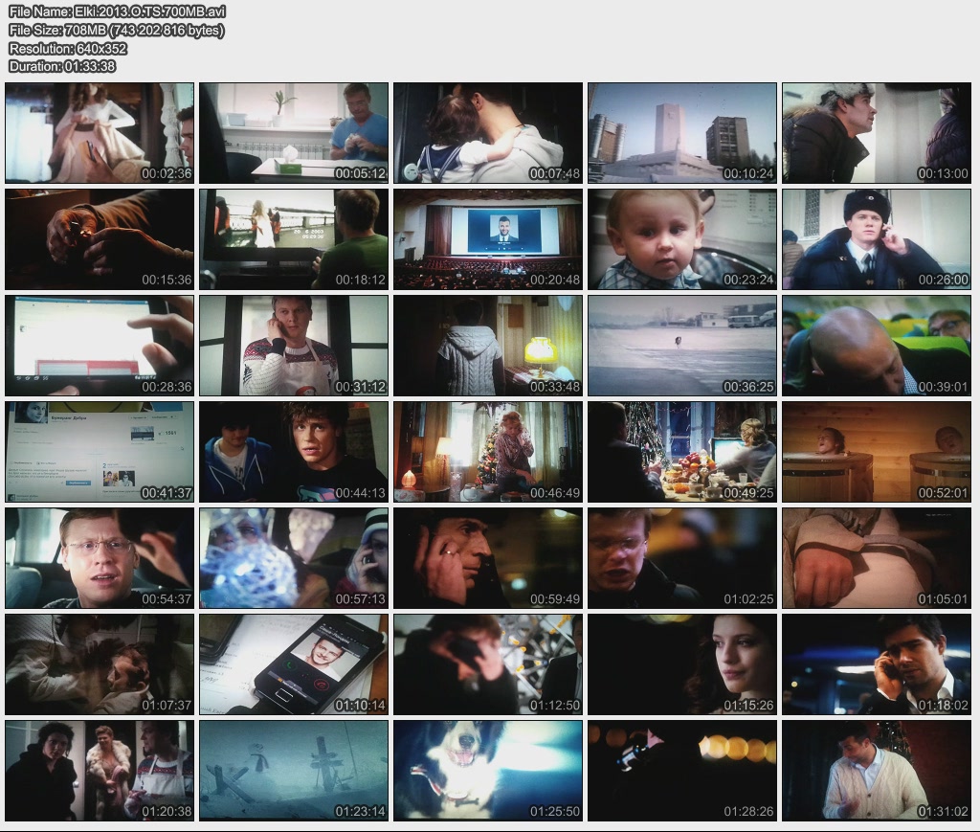Click the thumbnail timestamped 00:02:36
This screenshot has height=832, width=980.
100,133
